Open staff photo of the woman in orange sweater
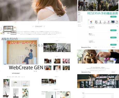Image resolution: width=119 pixels, height=98 pixels. point(48,68)
